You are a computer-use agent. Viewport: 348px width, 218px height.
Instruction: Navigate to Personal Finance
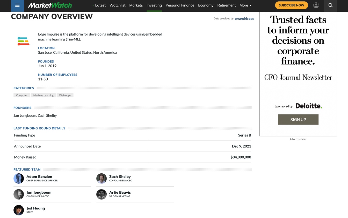180,5
